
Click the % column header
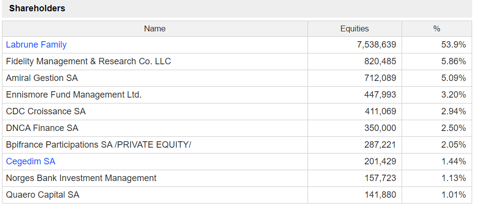[436, 29]
